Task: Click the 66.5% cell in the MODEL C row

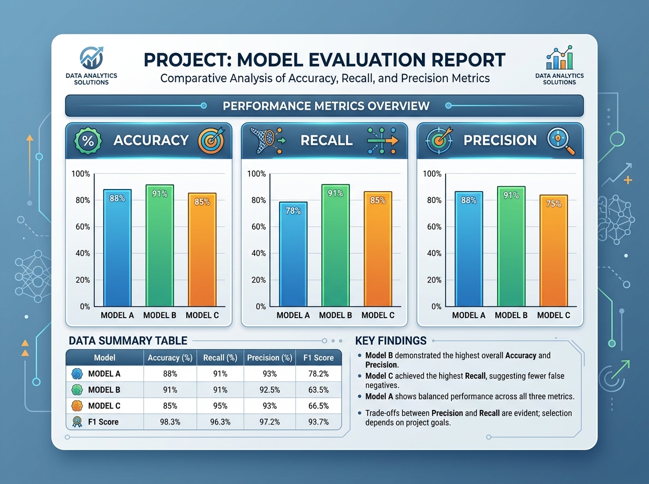Action: tap(318, 405)
